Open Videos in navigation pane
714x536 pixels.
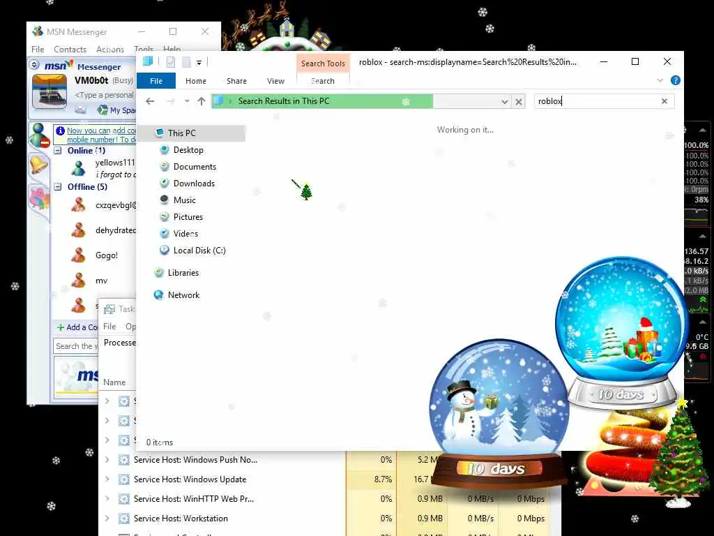pos(185,234)
